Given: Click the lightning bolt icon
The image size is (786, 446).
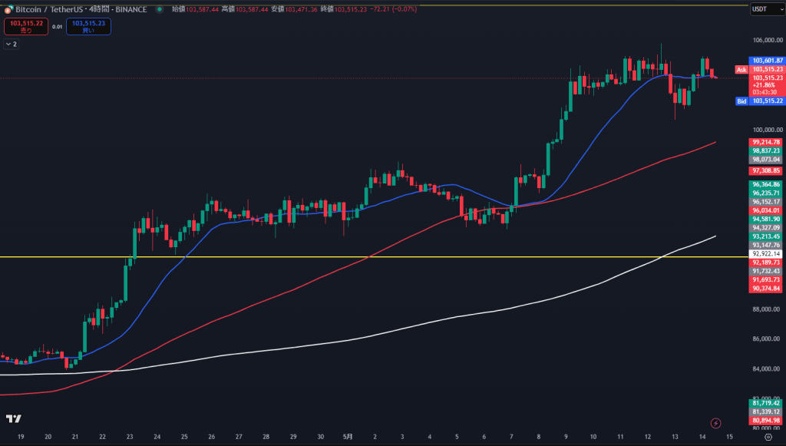Looking at the screenshot, I should pos(716,424).
